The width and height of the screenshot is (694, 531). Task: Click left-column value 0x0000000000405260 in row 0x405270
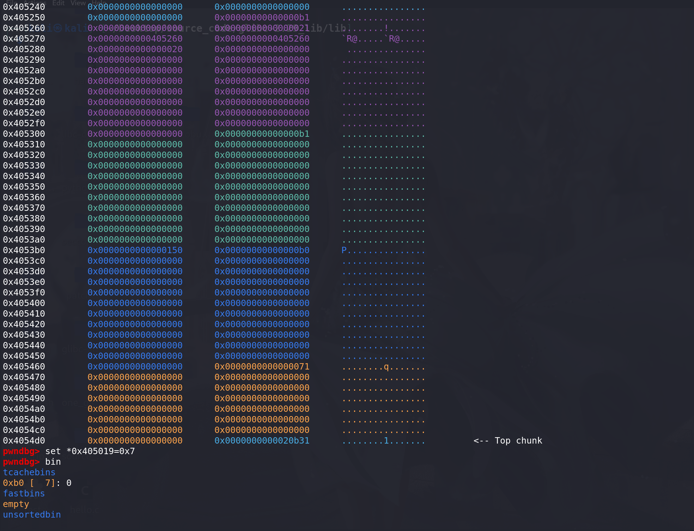click(x=135, y=38)
